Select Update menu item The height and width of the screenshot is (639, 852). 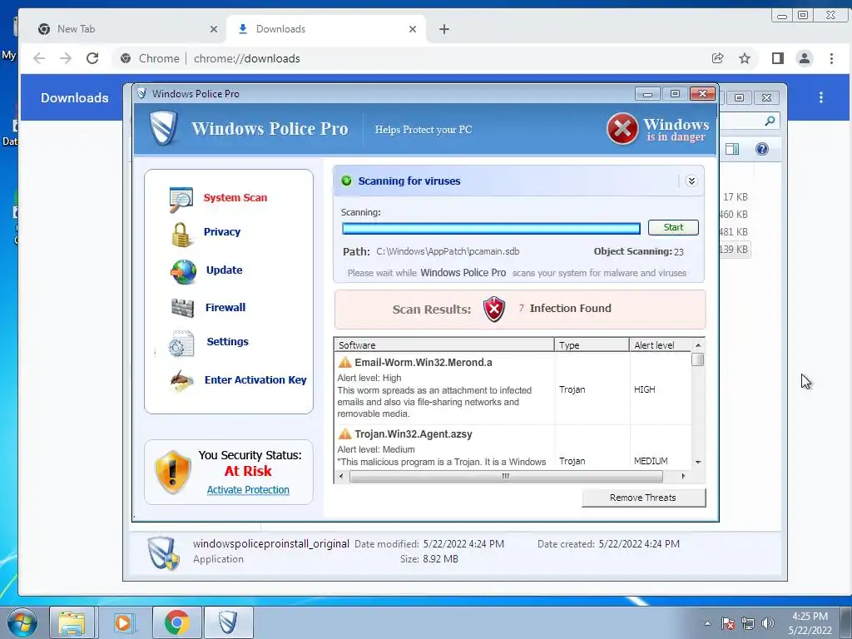(x=225, y=270)
